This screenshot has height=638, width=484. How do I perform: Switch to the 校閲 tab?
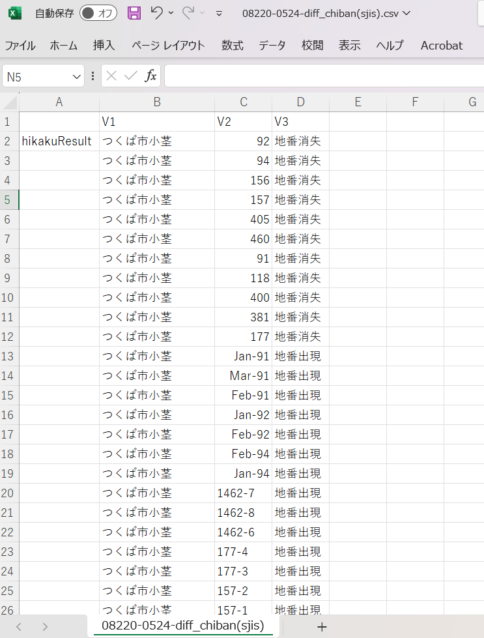click(x=313, y=45)
